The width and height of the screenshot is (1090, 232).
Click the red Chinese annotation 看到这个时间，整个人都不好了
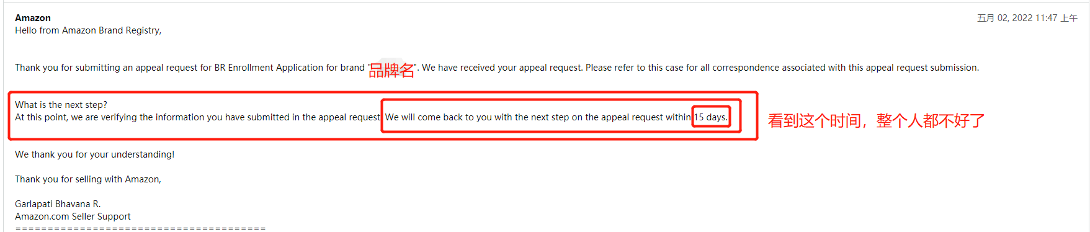876,120
